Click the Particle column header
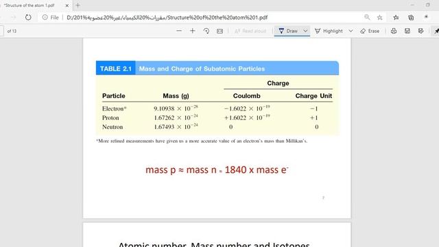 coord(114,96)
